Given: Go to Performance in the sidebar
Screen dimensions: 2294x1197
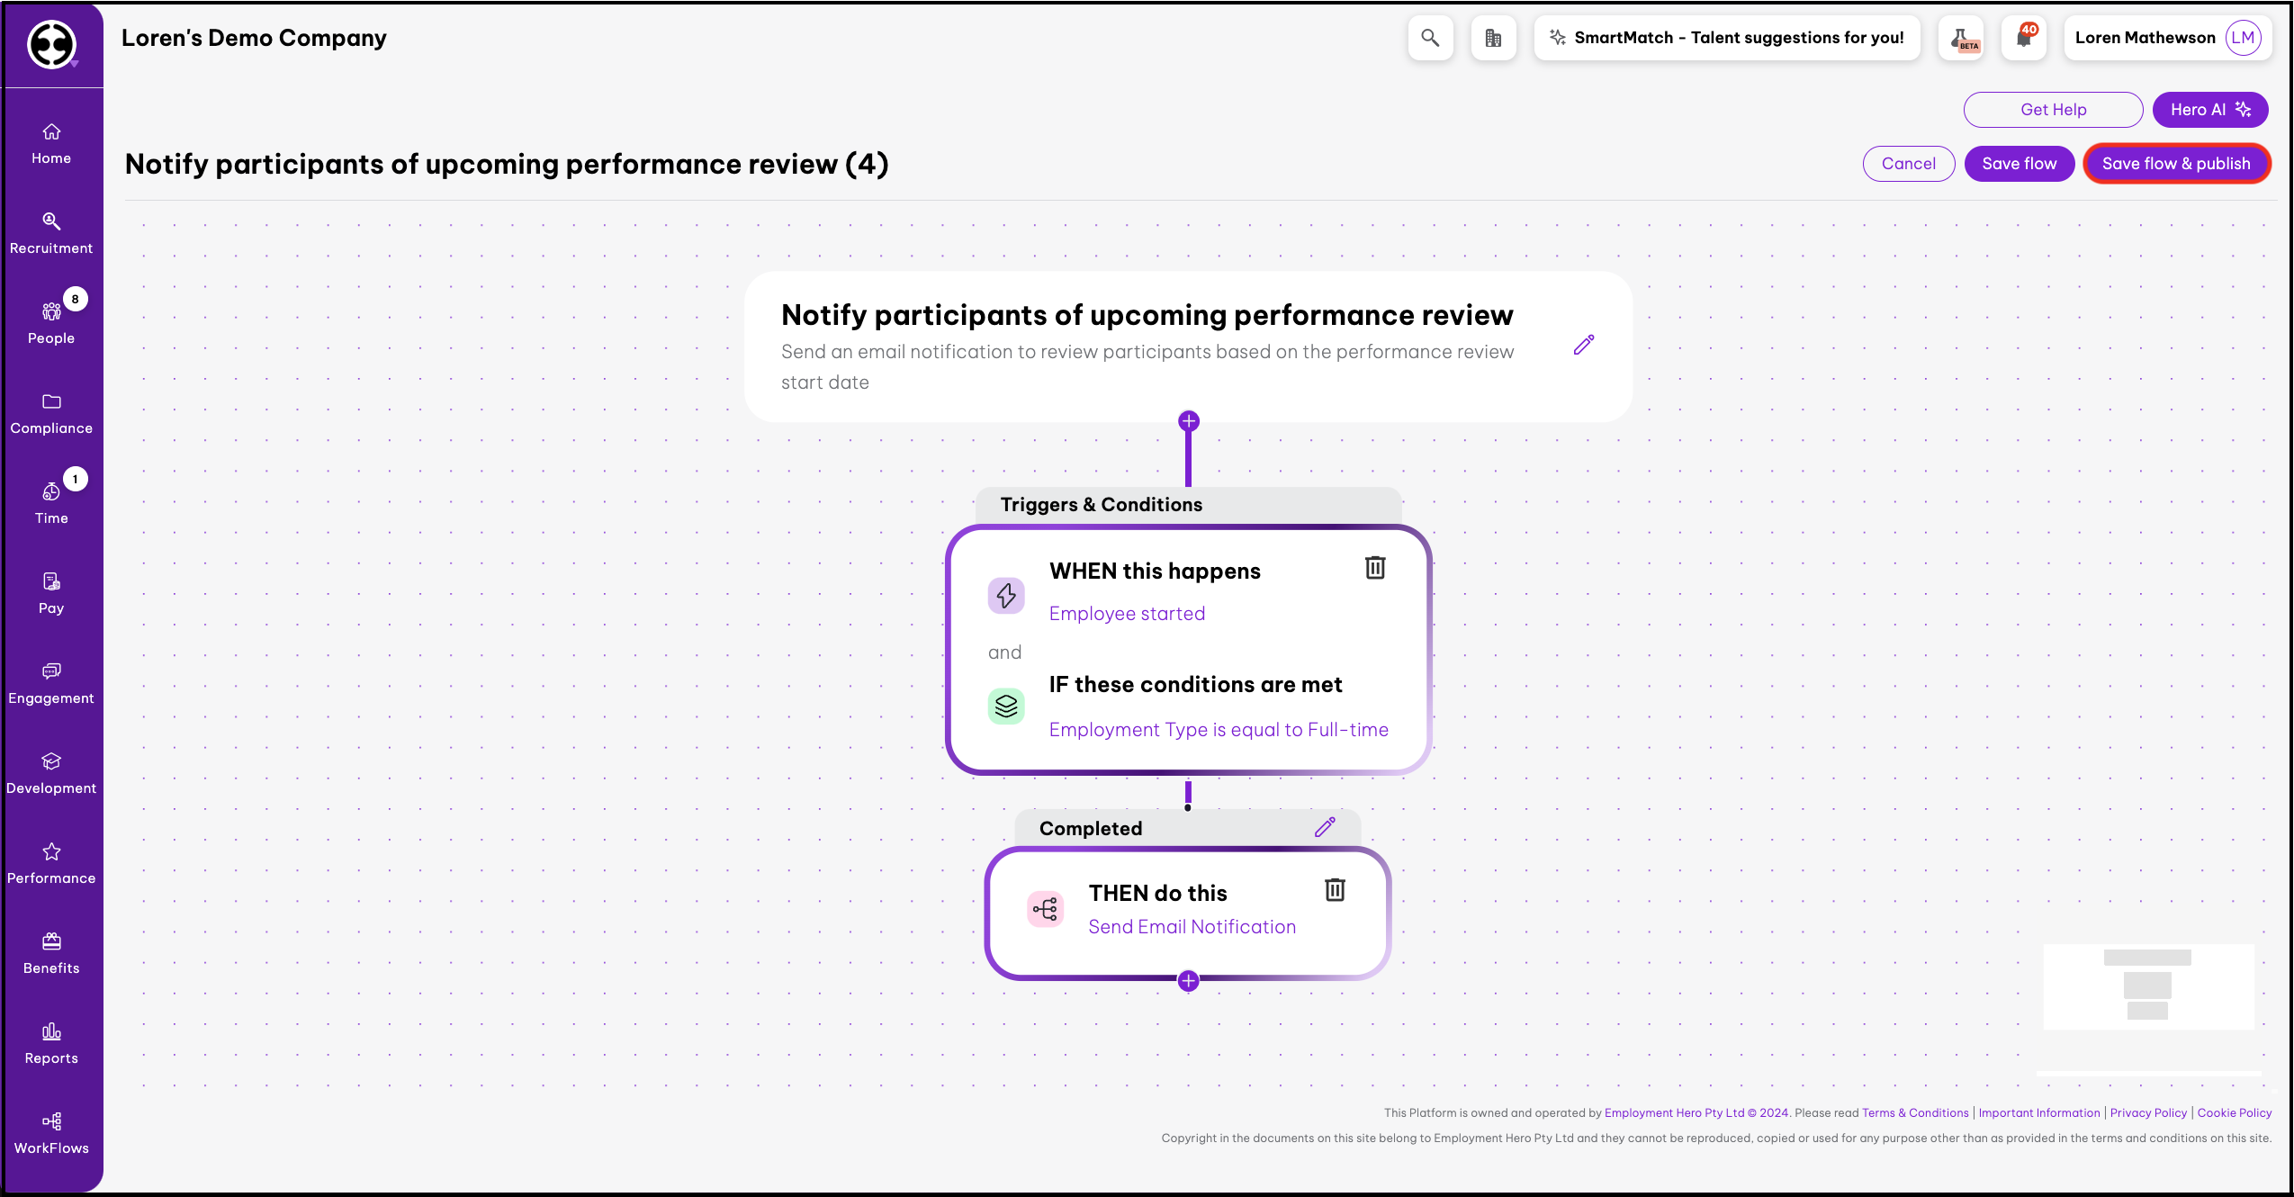Looking at the screenshot, I should [x=51, y=862].
